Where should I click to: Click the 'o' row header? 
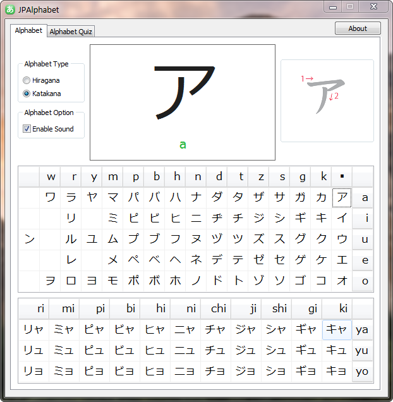tap(363, 281)
